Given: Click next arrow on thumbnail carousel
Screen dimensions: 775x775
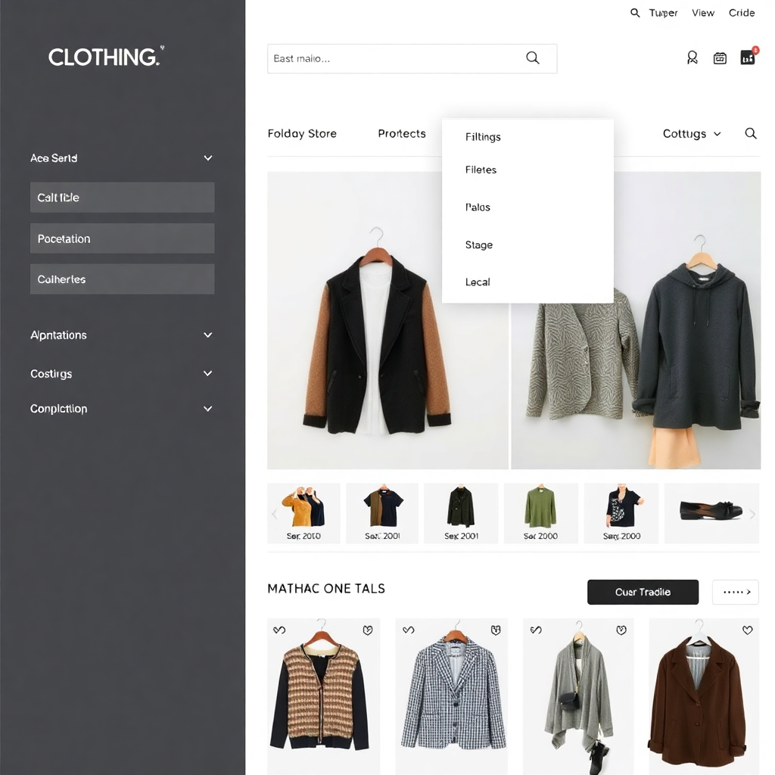Looking at the screenshot, I should click(752, 514).
